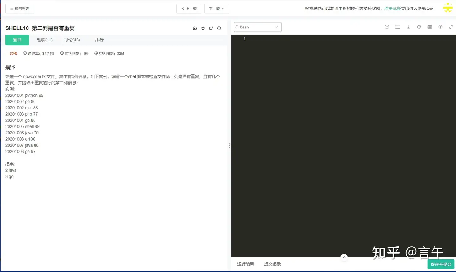Go to next problem 下一题
The image size is (456, 272).
[x=217, y=9]
